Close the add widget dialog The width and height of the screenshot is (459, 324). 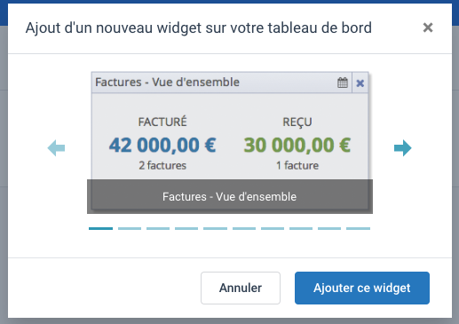pos(428,28)
